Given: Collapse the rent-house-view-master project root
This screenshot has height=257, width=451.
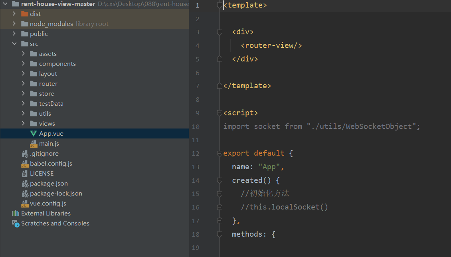Looking at the screenshot, I should (5, 4).
